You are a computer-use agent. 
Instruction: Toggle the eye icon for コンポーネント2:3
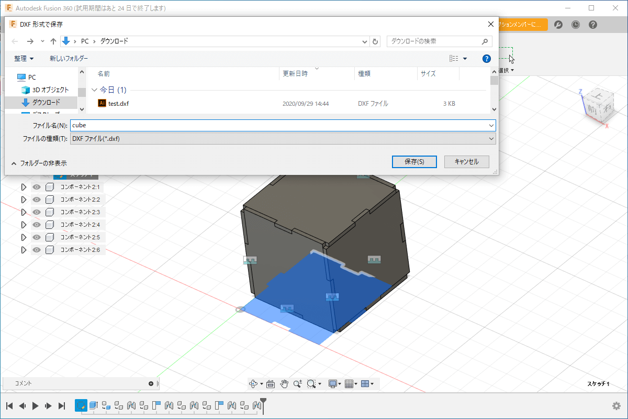click(x=37, y=212)
